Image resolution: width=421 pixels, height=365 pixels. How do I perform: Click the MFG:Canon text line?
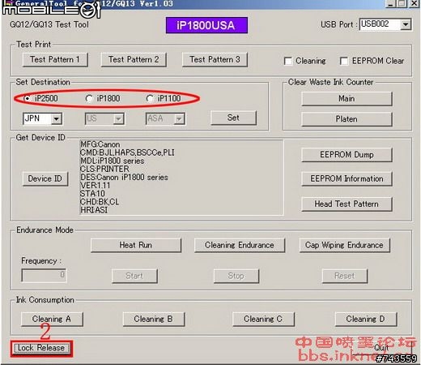click(100, 144)
